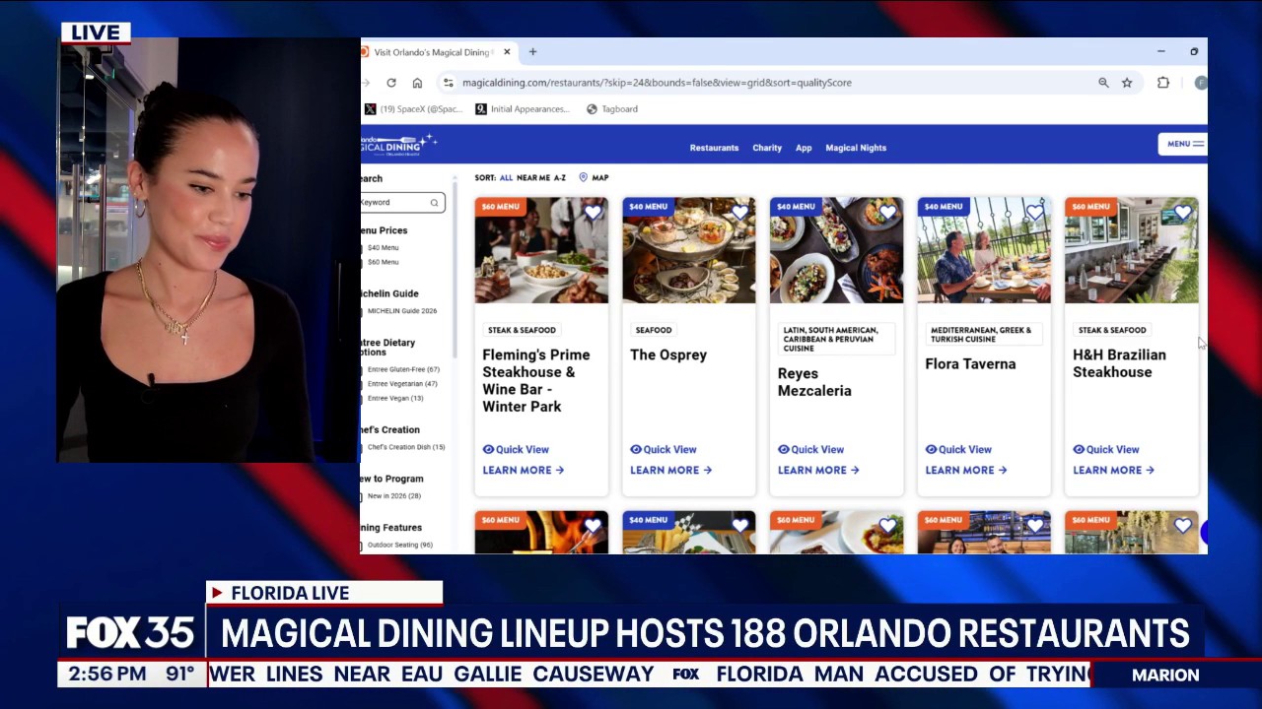Open the Restaurants nav item
This screenshot has width=1262, height=709.
pos(714,148)
